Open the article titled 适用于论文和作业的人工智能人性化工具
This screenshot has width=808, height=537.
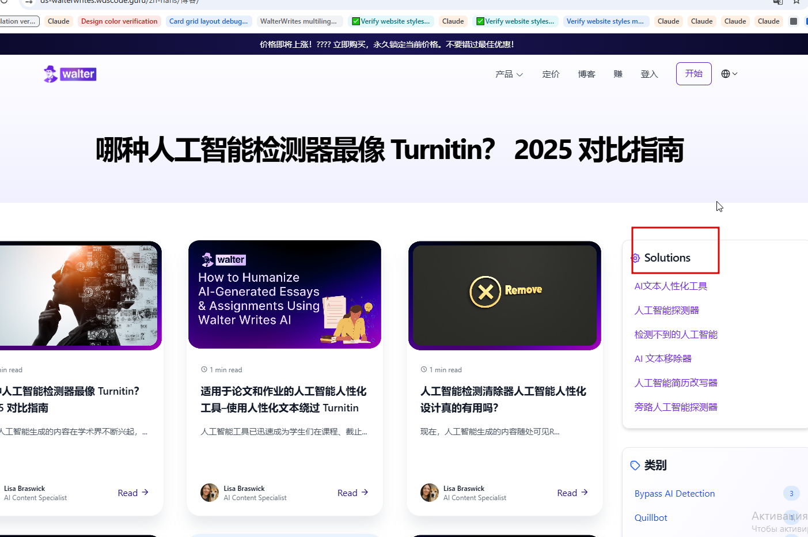pos(283,399)
